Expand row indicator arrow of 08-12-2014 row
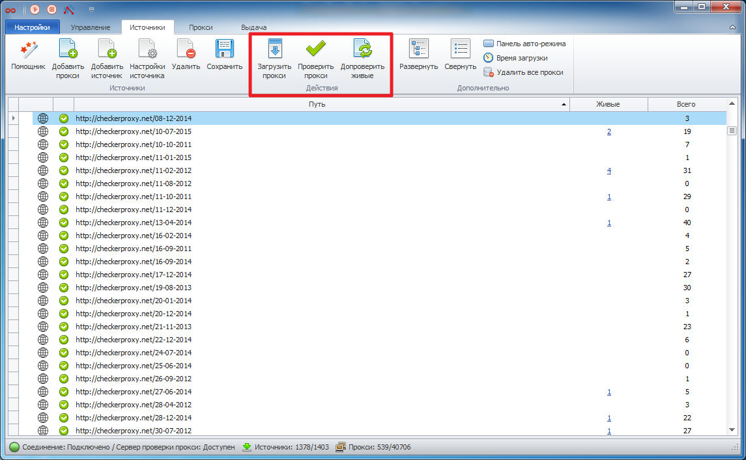 pos(13,118)
